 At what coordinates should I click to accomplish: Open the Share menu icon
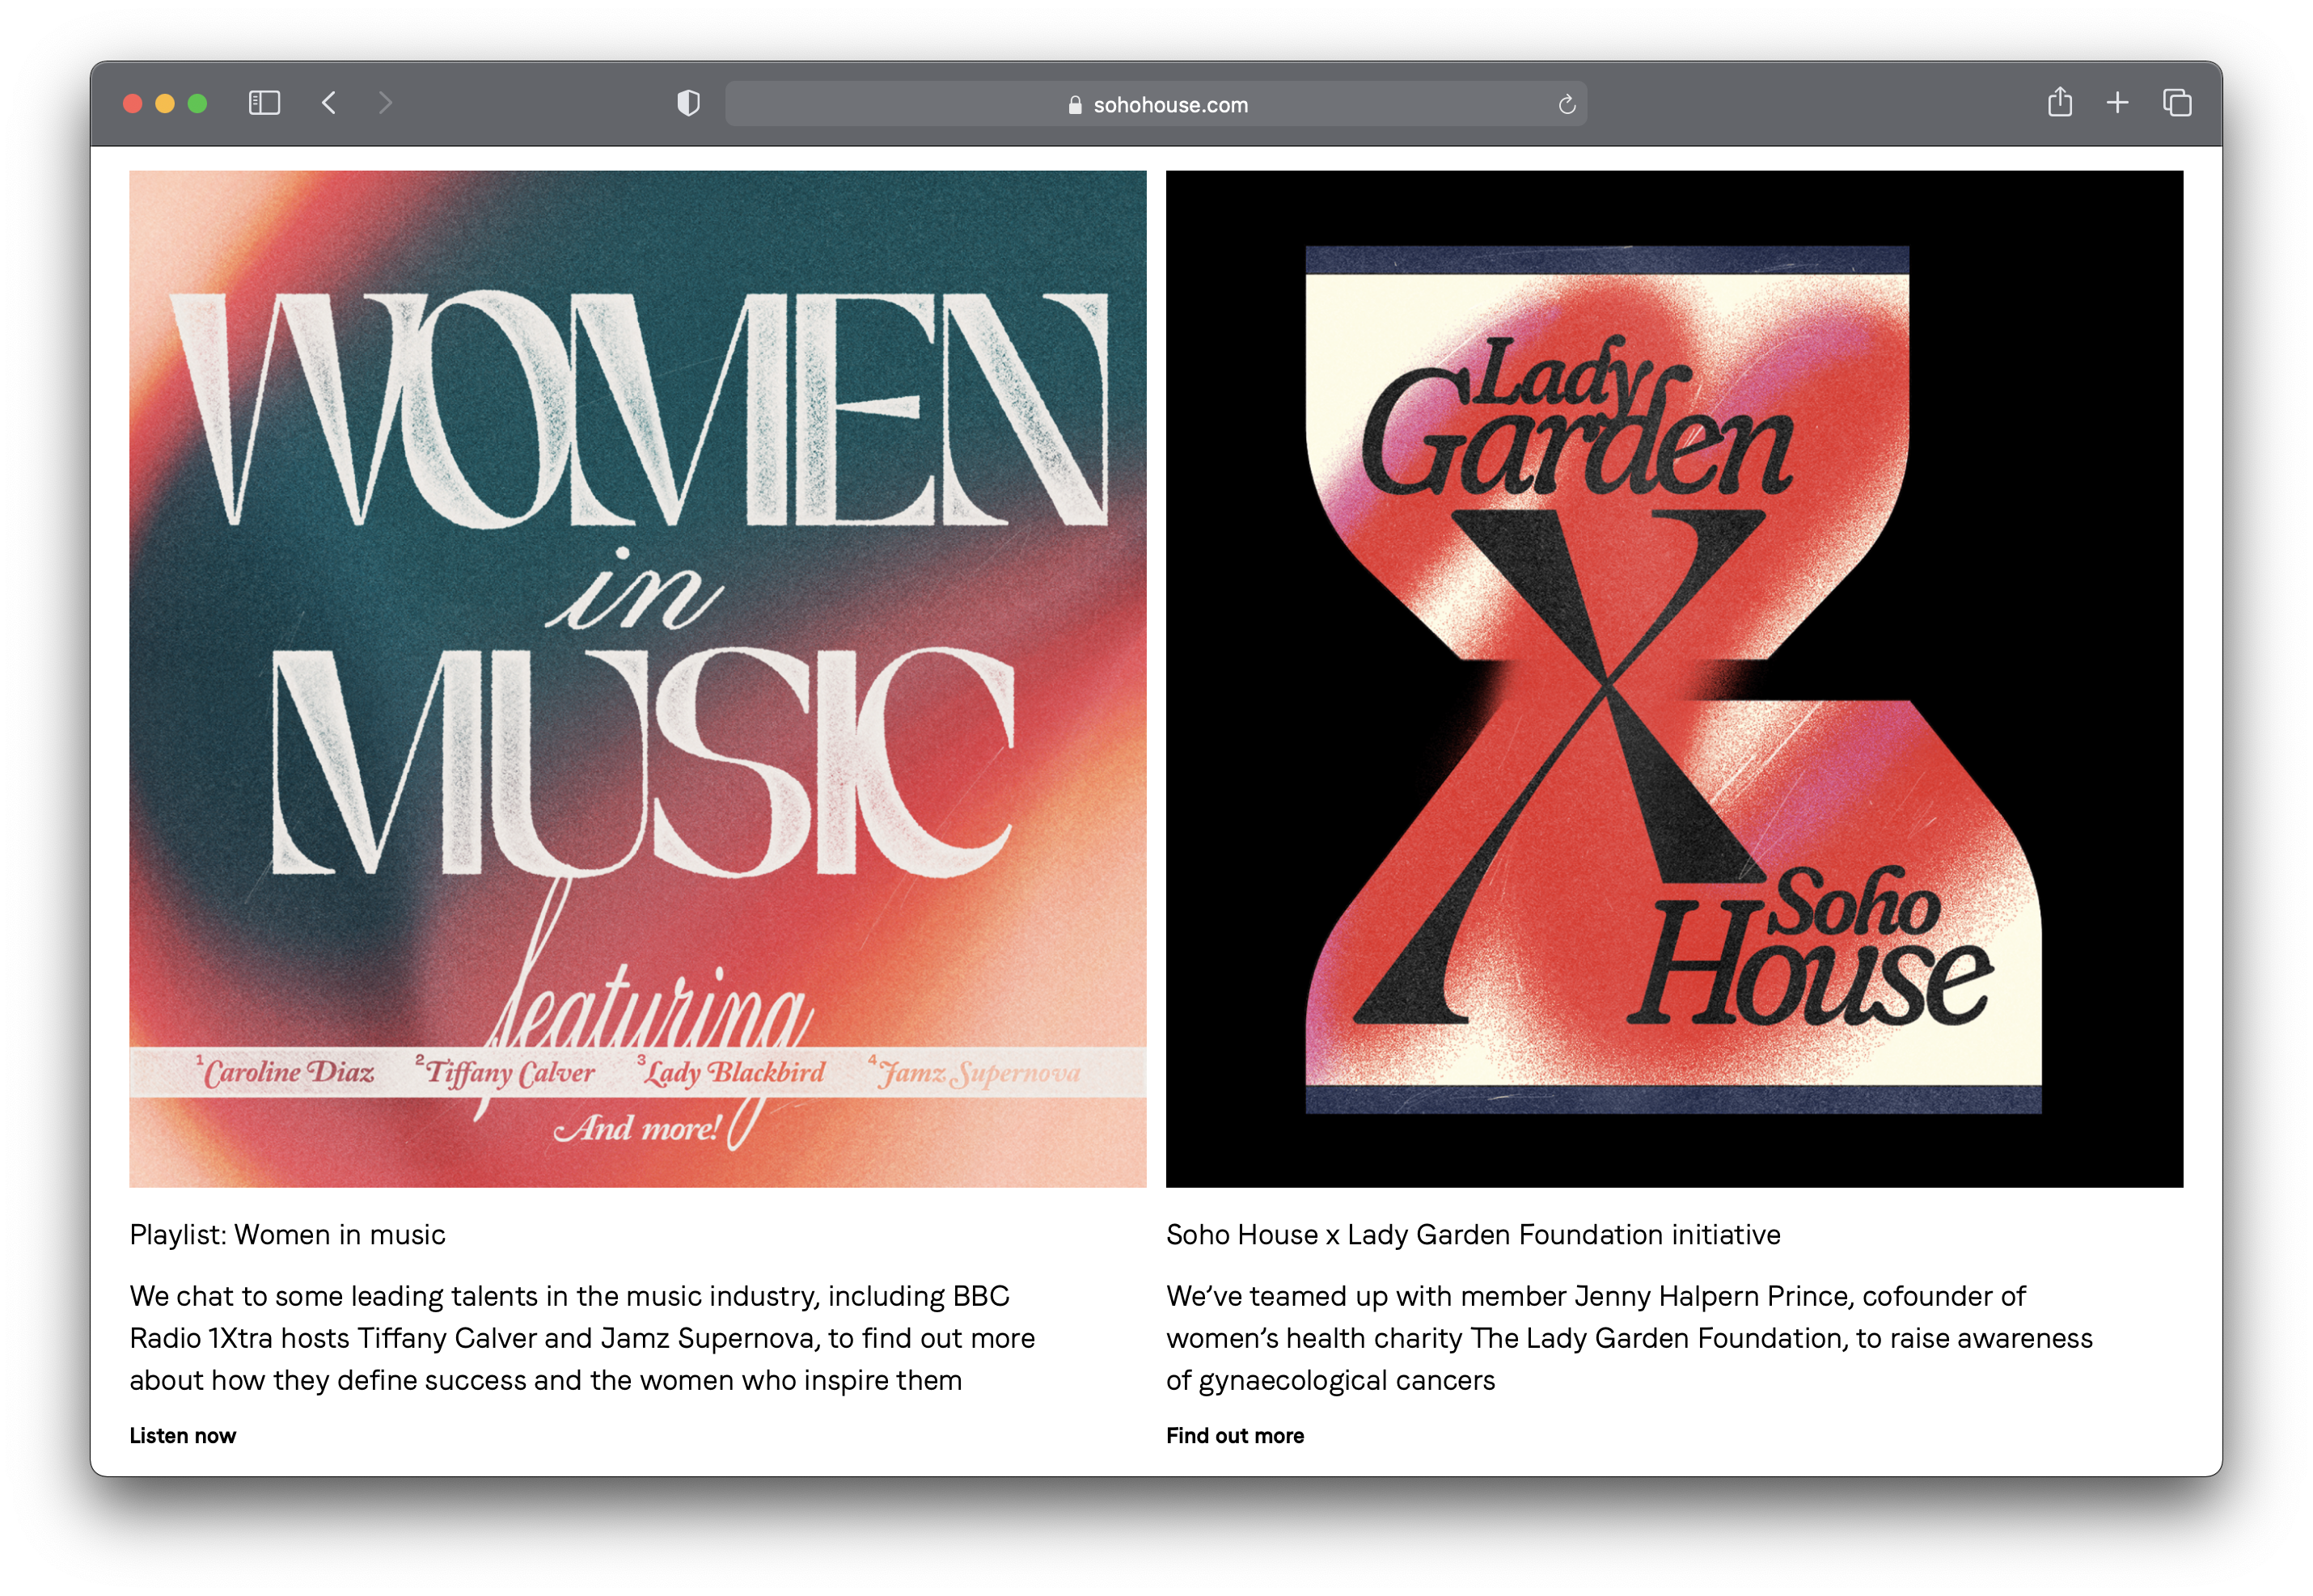2059,102
